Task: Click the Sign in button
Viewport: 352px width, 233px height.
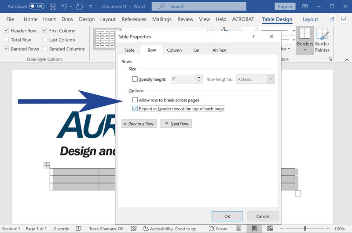Action: coord(285,7)
